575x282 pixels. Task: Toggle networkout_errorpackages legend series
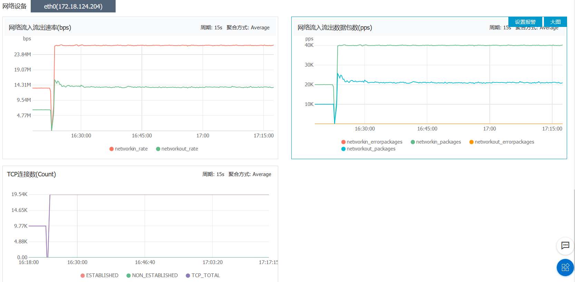pyautogui.click(x=501, y=142)
